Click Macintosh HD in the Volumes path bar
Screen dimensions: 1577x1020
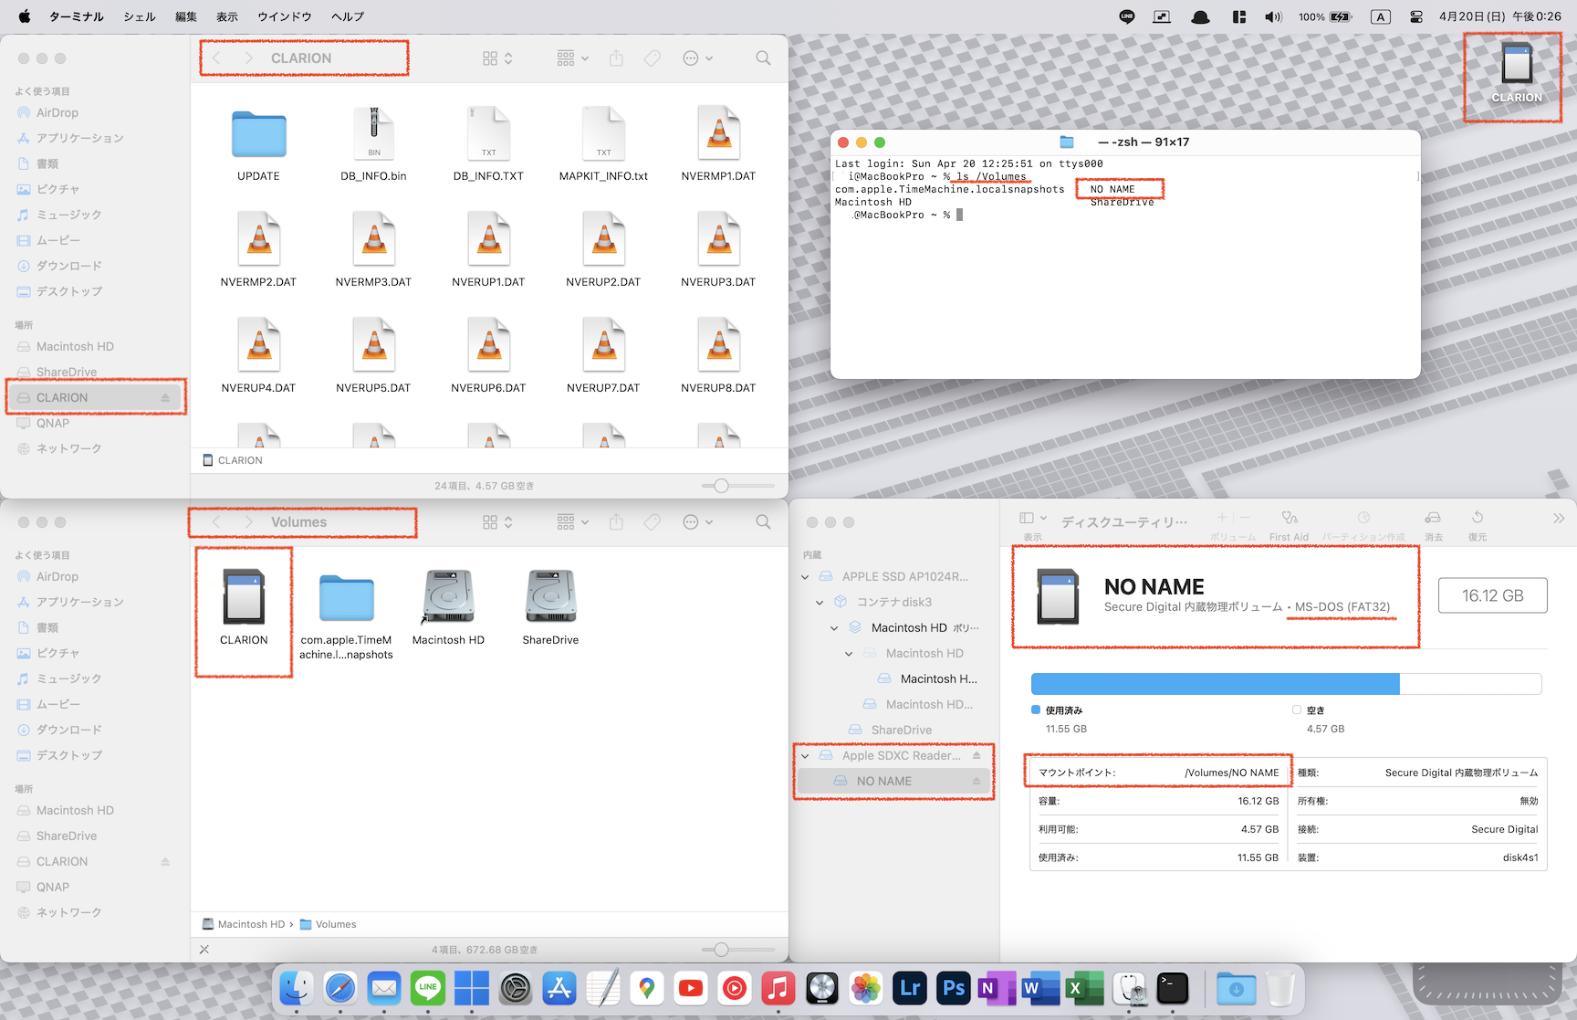pos(250,924)
